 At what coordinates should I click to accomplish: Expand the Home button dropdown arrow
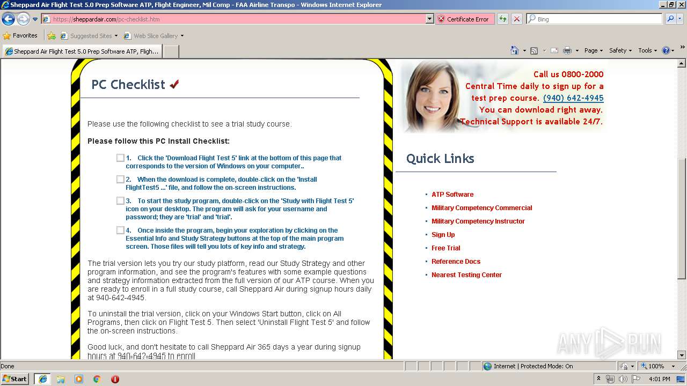pyautogui.click(x=524, y=50)
